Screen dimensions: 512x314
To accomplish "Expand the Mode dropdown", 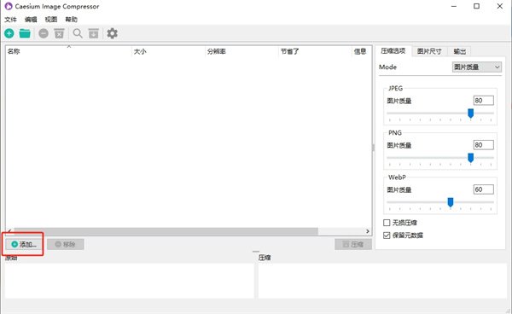I will (477, 67).
